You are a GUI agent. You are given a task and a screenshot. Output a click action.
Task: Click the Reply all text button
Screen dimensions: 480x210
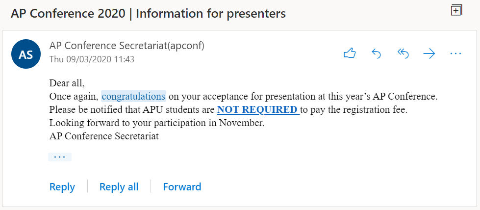tap(119, 187)
